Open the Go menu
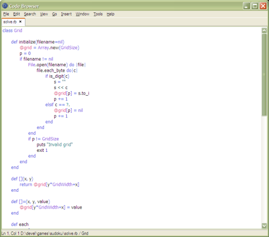Viewport: 269px width, 237px height. tap(54, 14)
